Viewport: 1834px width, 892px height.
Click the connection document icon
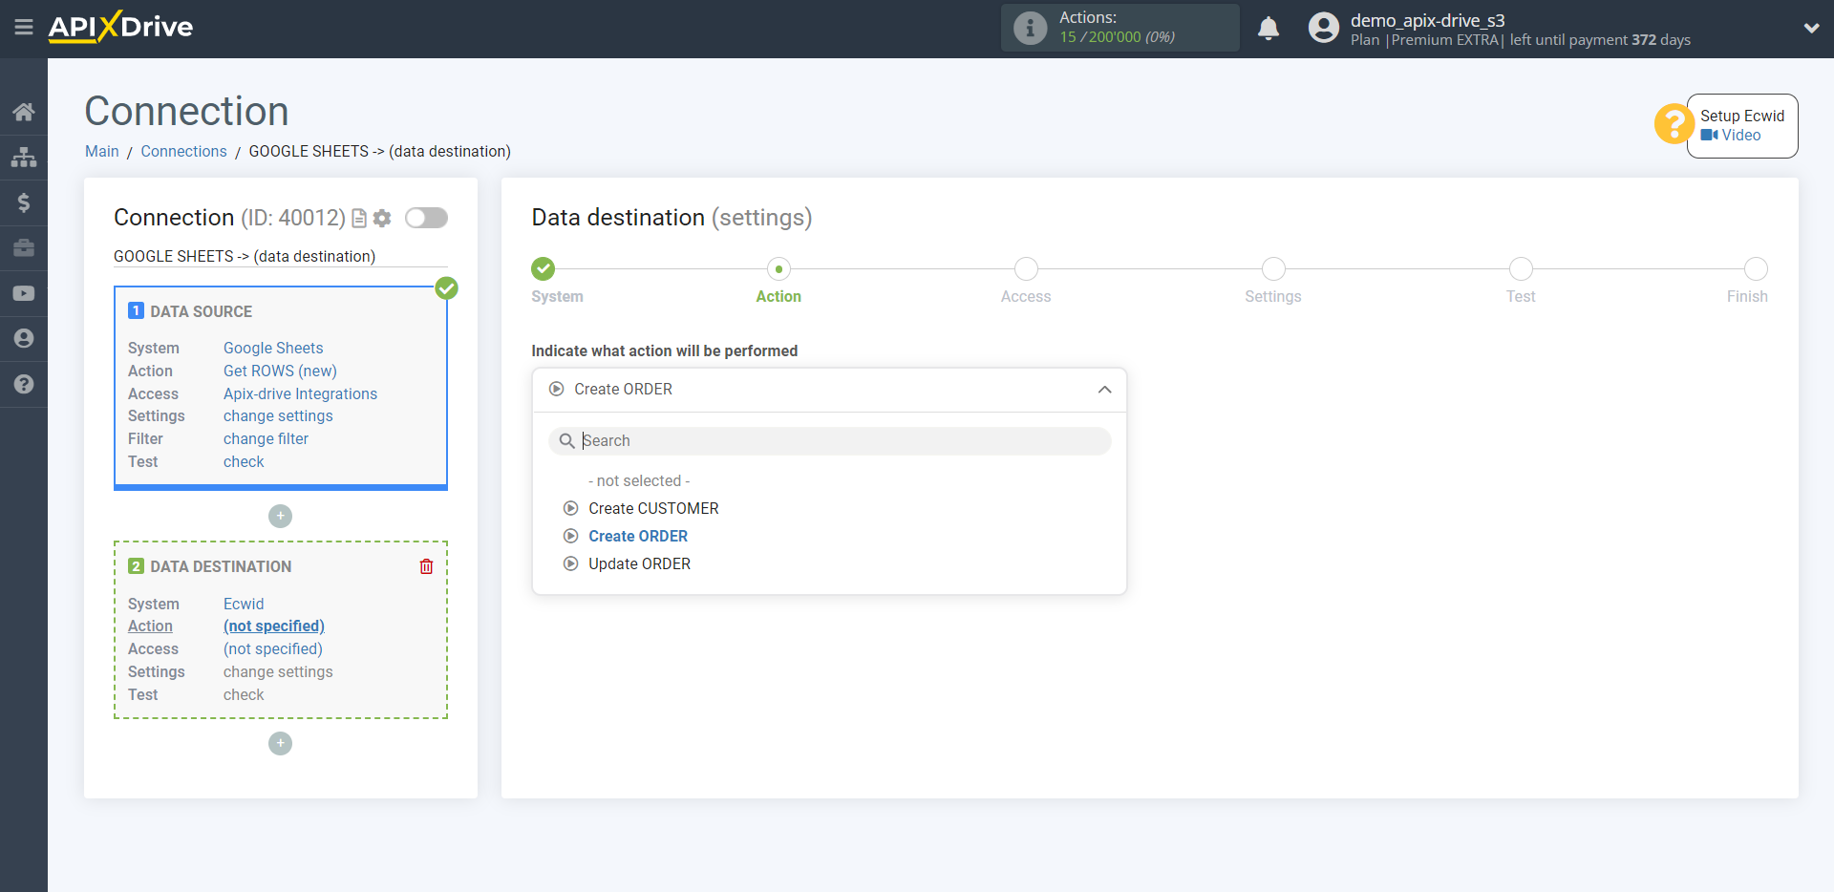point(359,219)
